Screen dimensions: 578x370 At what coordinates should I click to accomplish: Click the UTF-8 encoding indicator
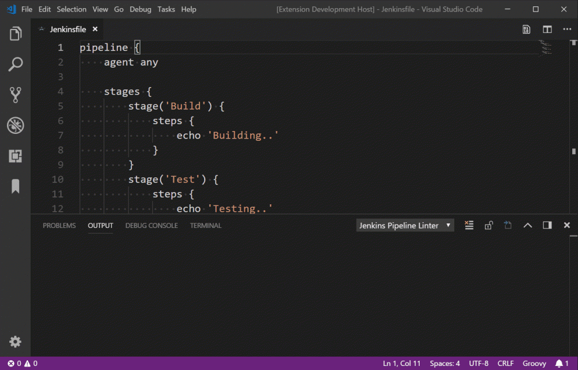(479, 363)
